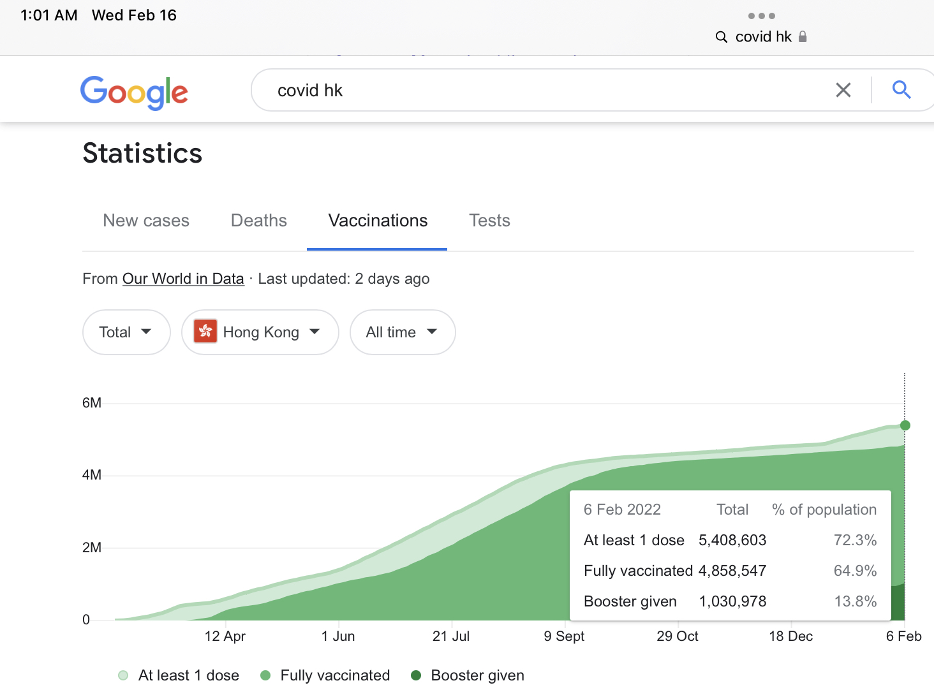This screenshot has height=690, width=934.
Task: Open the All time range dropdown
Action: coord(402,332)
